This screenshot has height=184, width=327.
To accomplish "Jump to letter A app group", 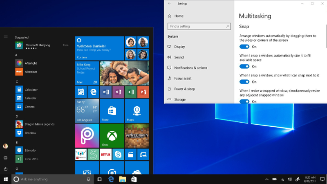I will coord(16,55).
